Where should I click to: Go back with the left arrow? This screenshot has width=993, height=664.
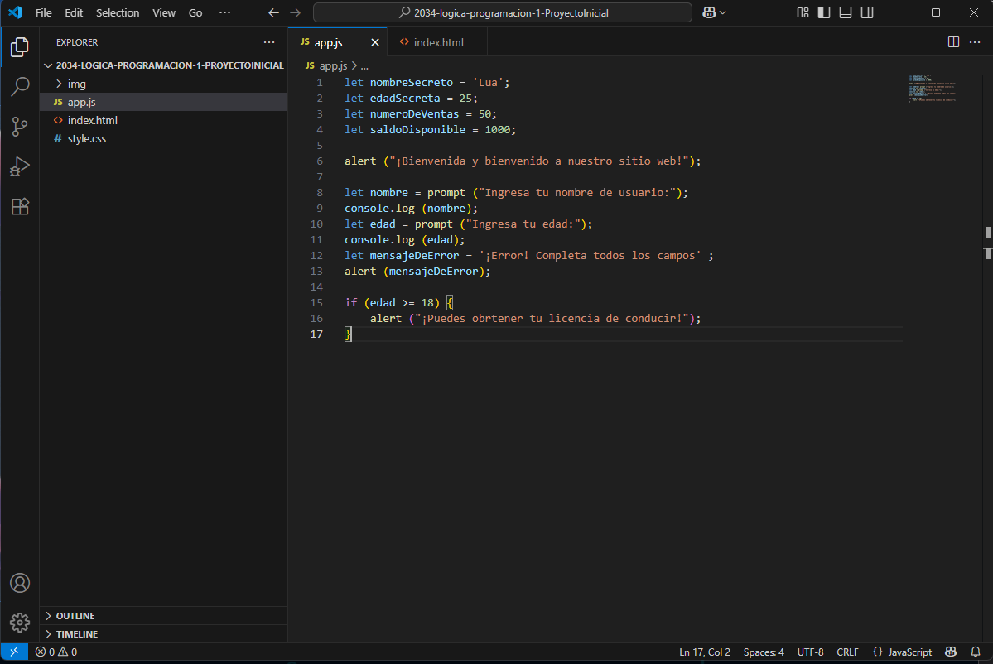tap(273, 12)
